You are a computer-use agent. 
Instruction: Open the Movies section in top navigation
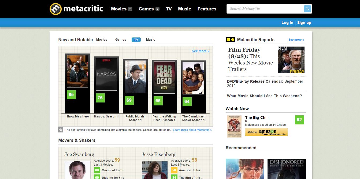[119, 9]
